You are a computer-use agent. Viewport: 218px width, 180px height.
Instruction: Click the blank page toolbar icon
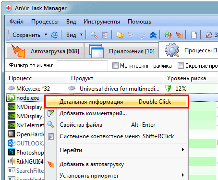(194, 35)
